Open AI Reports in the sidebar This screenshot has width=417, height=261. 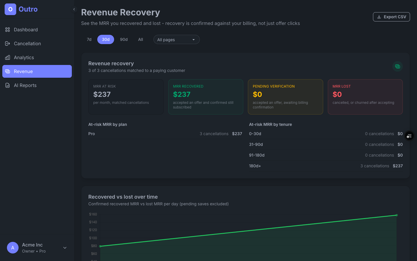[x=37, y=85]
